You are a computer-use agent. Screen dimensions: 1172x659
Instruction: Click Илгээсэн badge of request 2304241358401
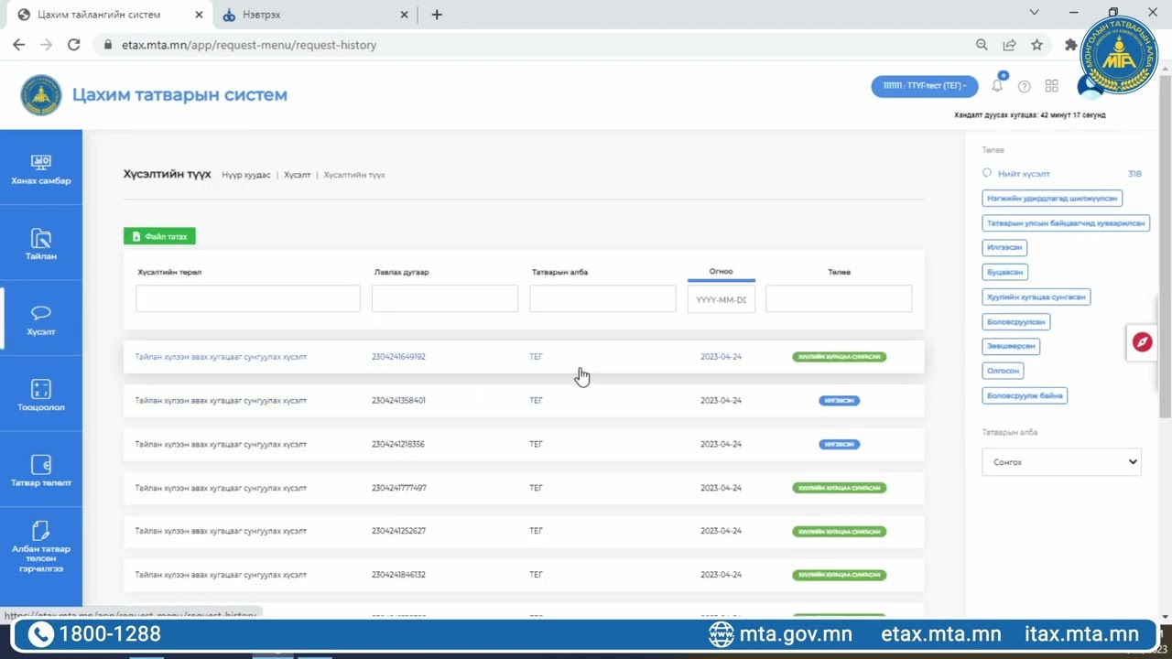(839, 401)
